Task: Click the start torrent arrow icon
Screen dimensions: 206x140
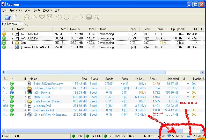Action: [82, 17]
